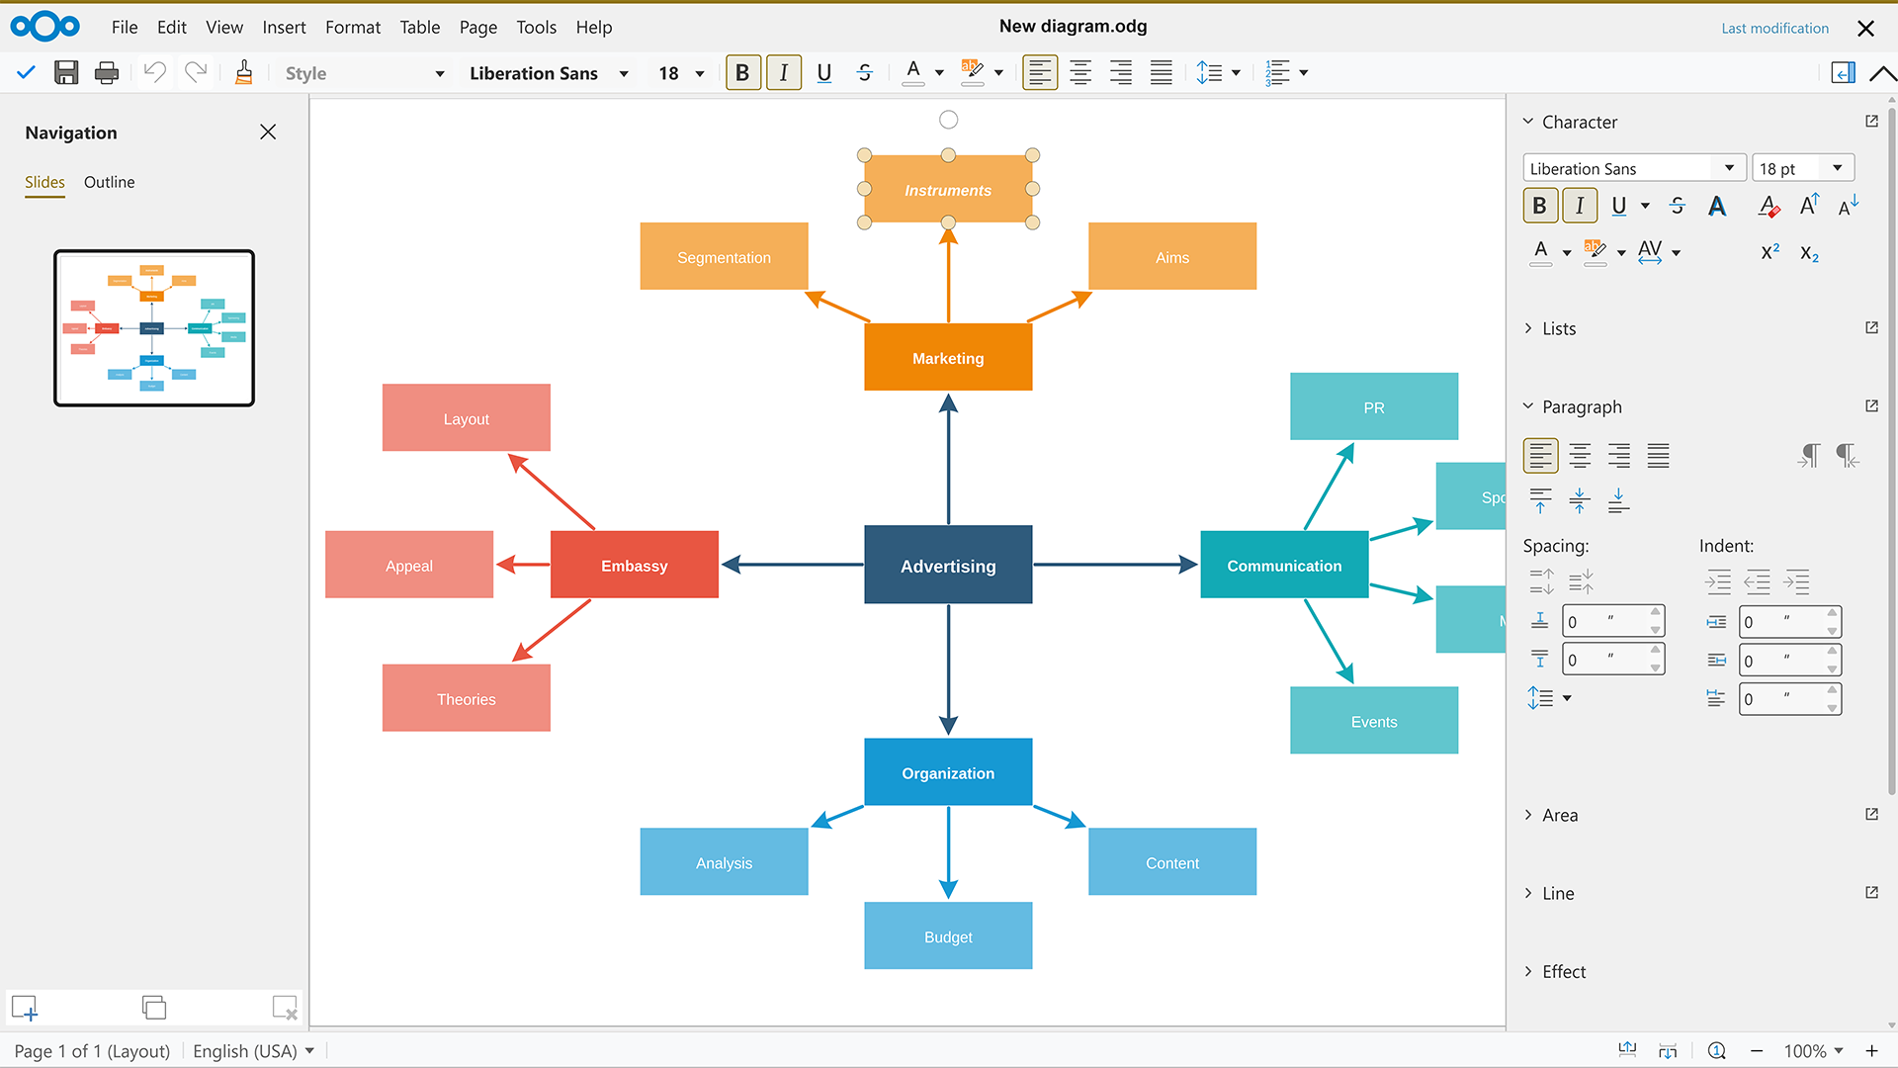Toggle Italic in top toolbar

784,72
